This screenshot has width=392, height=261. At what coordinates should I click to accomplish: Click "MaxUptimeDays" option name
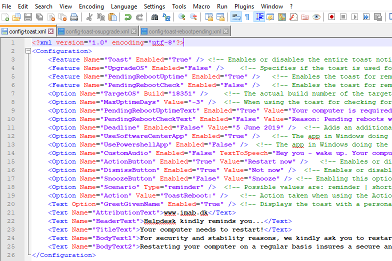pos(130,102)
